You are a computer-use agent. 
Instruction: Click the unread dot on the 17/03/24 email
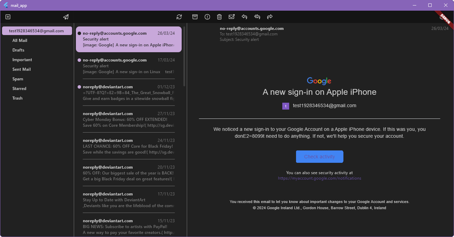(x=79, y=60)
